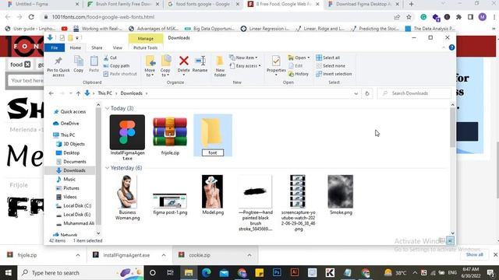Switch to the Share ribbon tab
499x280 pixels.
point(97,47)
